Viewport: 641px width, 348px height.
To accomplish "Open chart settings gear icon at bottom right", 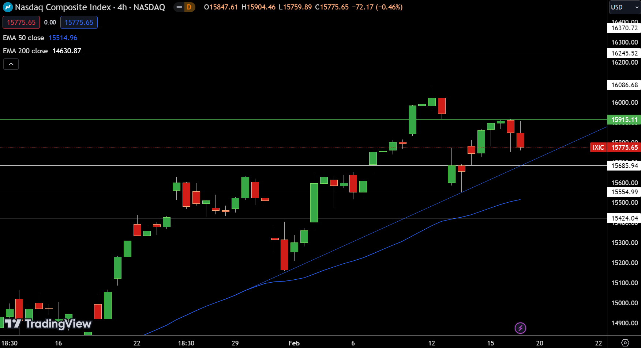I will 625,343.
